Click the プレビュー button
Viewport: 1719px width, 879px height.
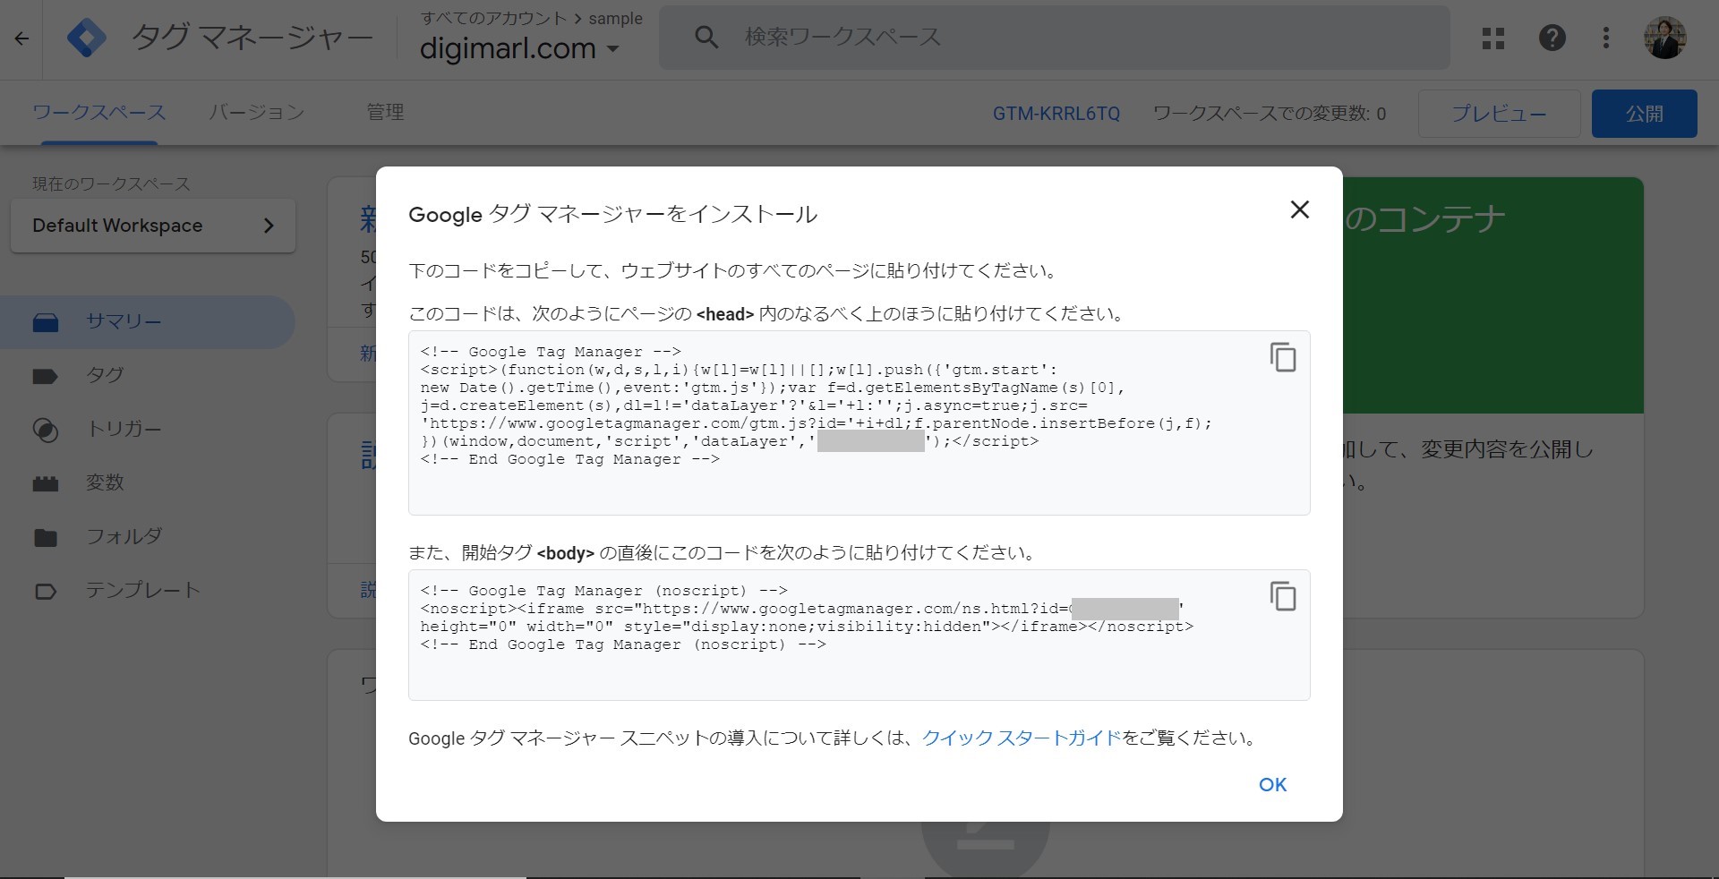click(x=1499, y=114)
